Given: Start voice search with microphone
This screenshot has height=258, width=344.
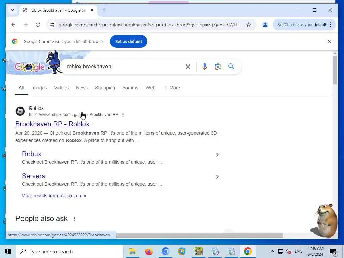Looking at the screenshot, I should 205,67.
